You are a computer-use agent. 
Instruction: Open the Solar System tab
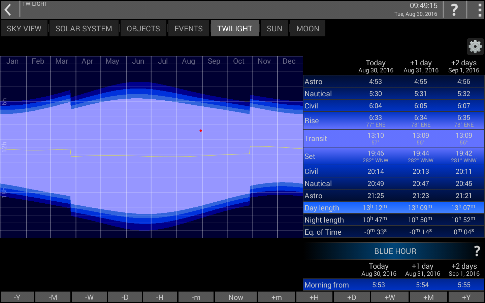tap(84, 29)
